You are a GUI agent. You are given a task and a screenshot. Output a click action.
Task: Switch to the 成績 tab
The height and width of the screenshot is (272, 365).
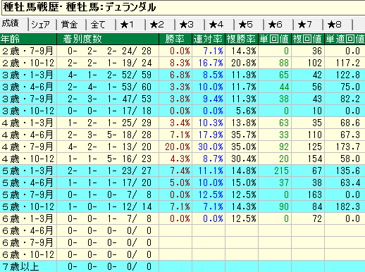point(14,24)
